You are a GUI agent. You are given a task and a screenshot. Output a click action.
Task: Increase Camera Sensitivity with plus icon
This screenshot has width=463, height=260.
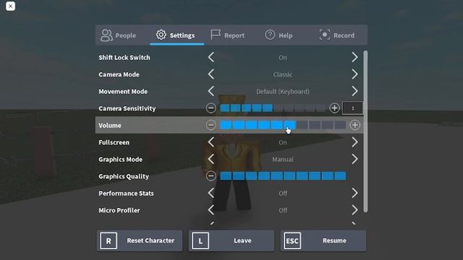click(x=334, y=108)
